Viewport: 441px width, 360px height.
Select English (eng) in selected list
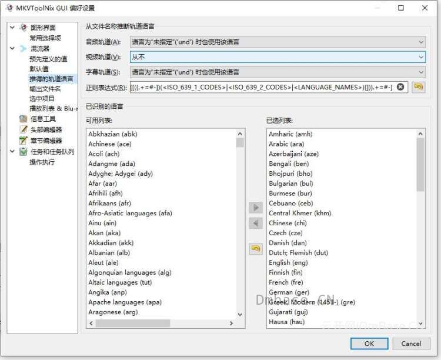pyautogui.click(x=288, y=262)
